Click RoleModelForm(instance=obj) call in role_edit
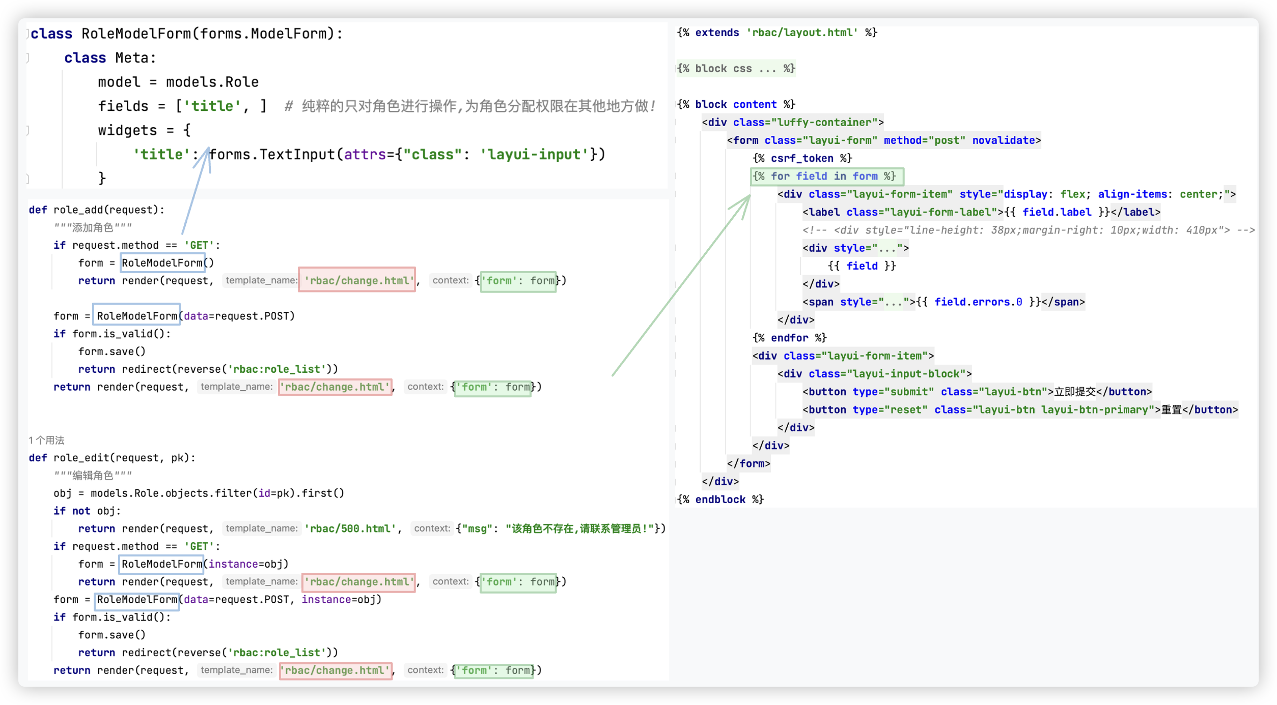Image resolution: width=1277 pixels, height=705 pixels. (x=162, y=564)
